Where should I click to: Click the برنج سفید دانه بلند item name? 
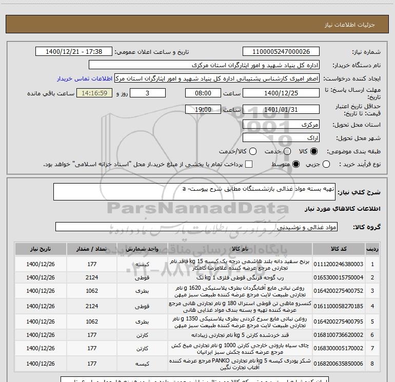tap(240, 265)
